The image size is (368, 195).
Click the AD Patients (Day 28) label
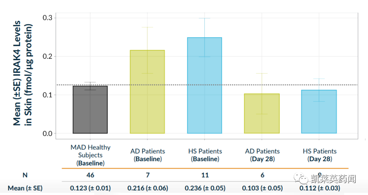[262, 155]
